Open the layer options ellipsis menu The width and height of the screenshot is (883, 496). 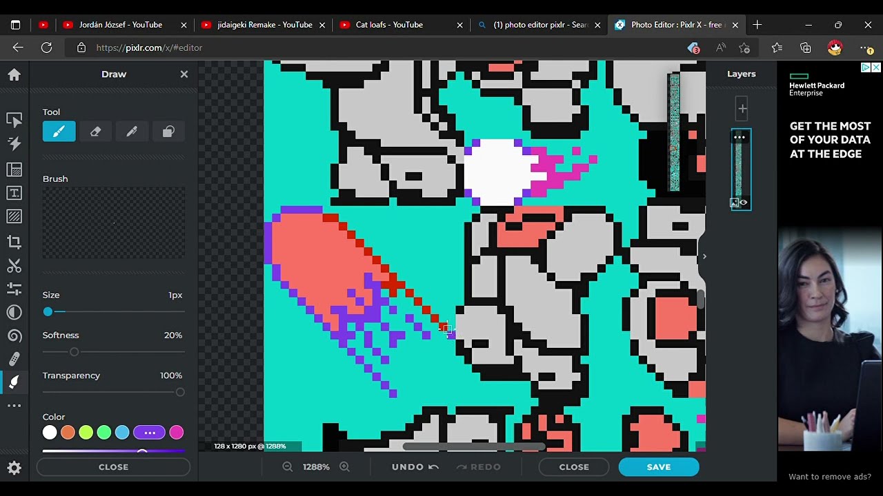[x=739, y=137]
